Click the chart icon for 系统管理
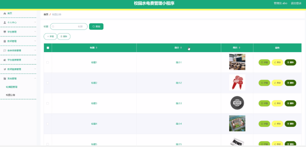The image size is (306, 147). click(5, 78)
